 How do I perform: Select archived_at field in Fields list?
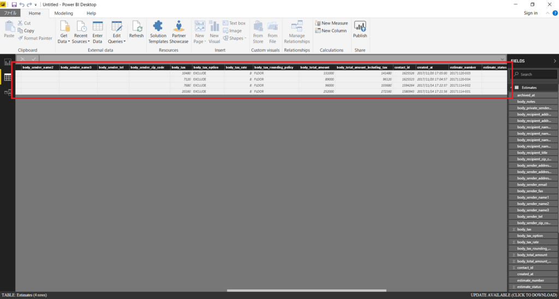point(533,95)
